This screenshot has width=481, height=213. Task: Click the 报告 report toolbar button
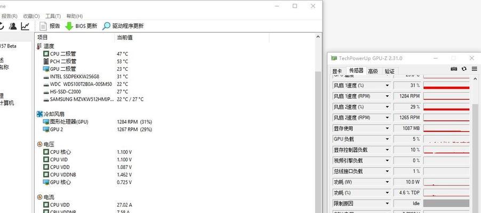point(50,26)
